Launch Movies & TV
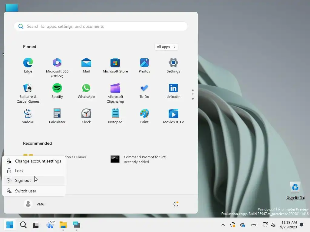The image size is (310, 232). click(173, 116)
